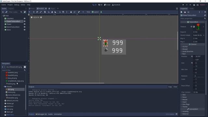Go to previous object in Inspector history
The image size is (208, 117).
[x=199, y=12]
